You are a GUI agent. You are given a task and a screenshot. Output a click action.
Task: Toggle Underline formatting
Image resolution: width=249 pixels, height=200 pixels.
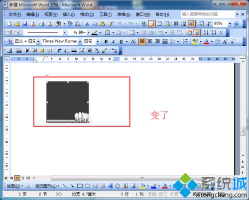coord(121,42)
